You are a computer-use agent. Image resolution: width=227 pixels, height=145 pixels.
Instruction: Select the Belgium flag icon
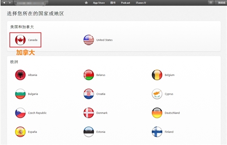coord(157,75)
